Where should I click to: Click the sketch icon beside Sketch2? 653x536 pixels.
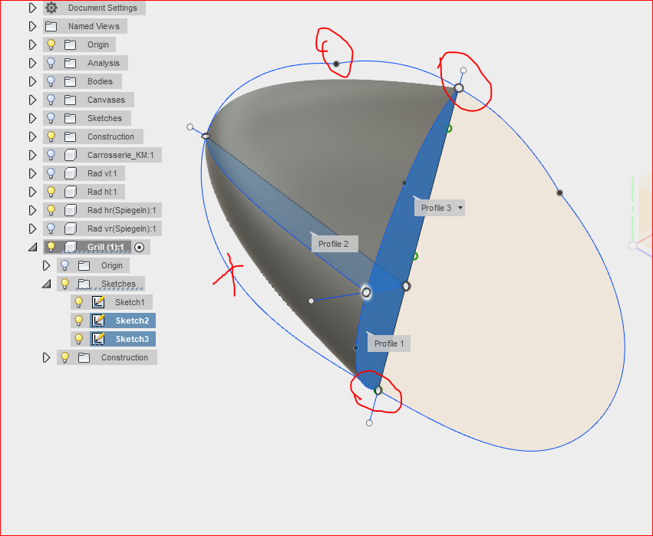click(x=97, y=320)
